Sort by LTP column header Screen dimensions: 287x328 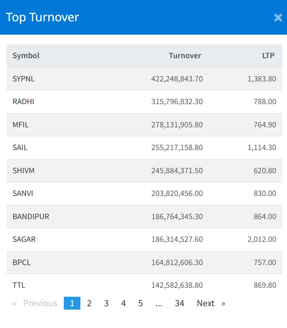coord(268,56)
